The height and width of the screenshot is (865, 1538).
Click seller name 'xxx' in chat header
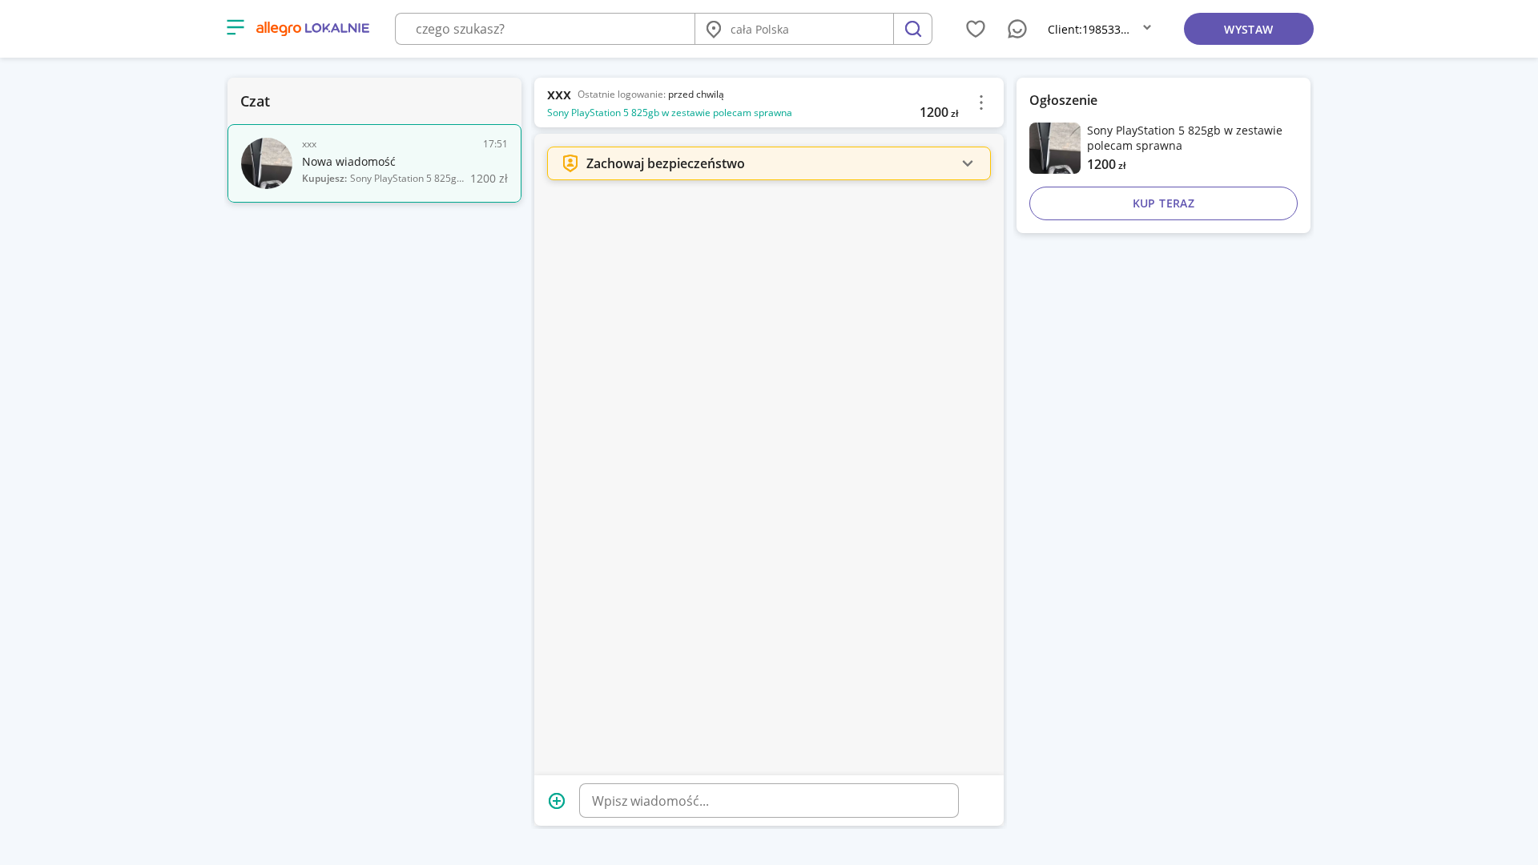(x=558, y=95)
